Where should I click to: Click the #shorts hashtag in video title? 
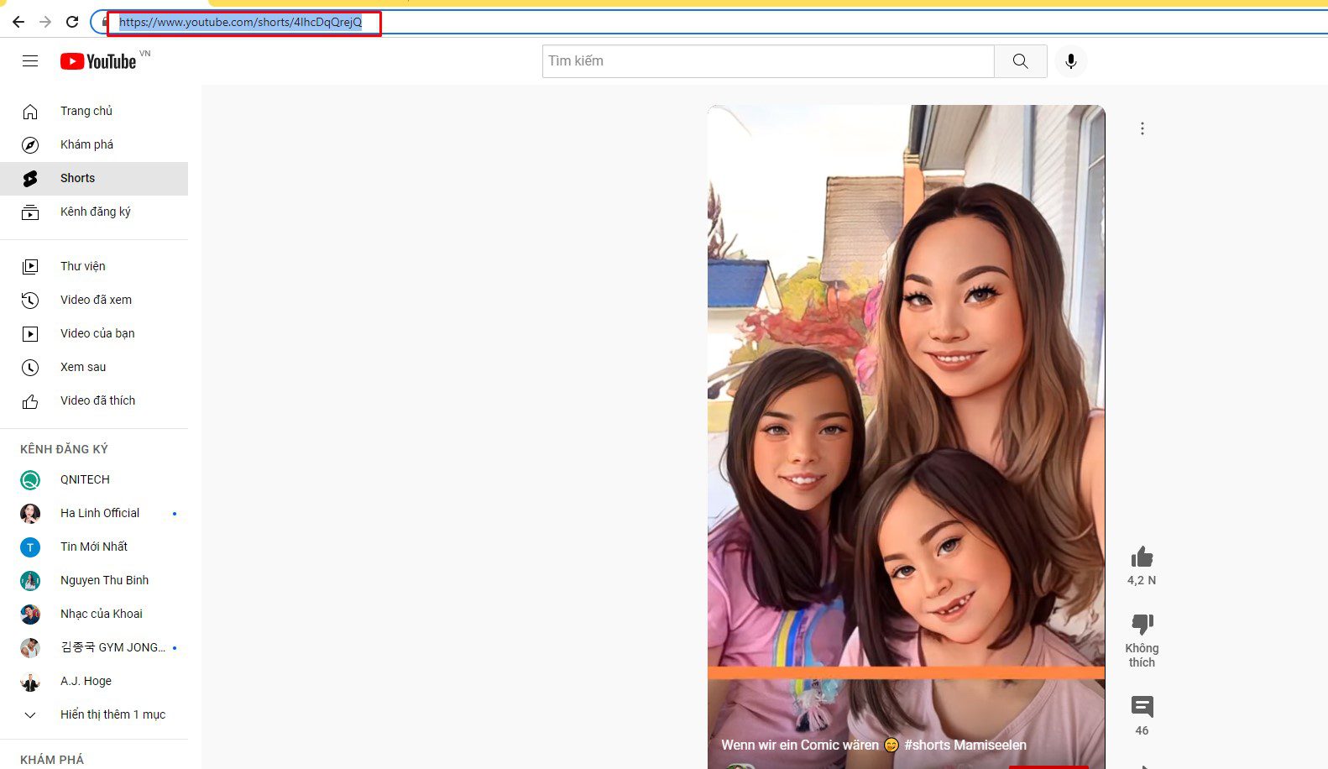tap(927, 745)
